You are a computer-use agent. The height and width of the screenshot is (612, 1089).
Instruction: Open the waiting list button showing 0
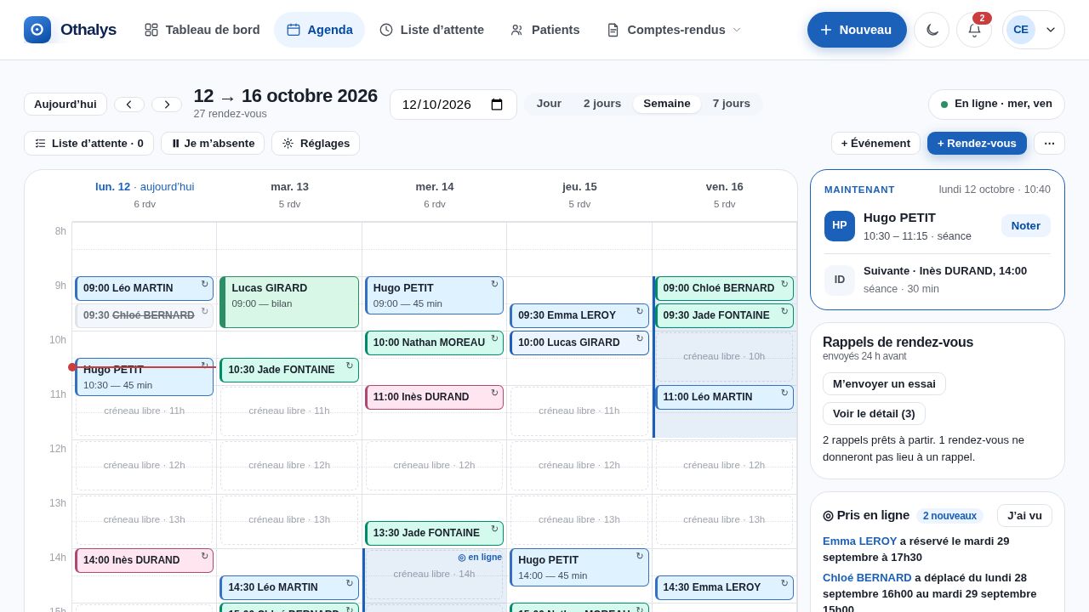click(x=88, y=143)
